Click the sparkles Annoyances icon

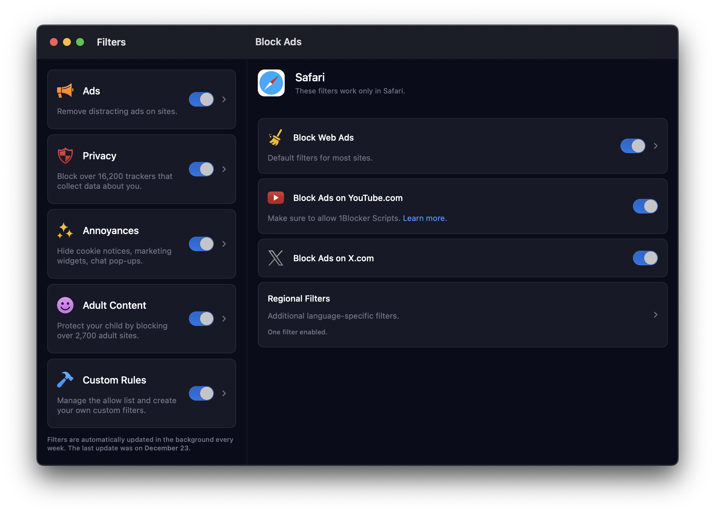pyautogui.click(x=65, y=230)
